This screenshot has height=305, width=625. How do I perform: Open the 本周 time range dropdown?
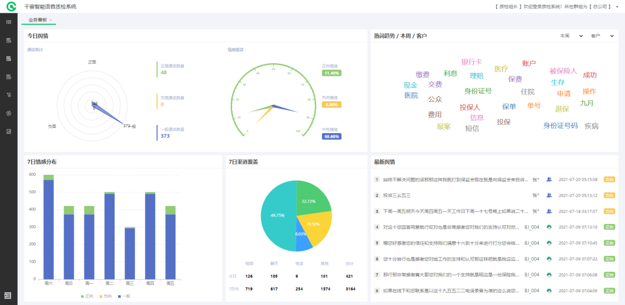[x=571, y=36]
